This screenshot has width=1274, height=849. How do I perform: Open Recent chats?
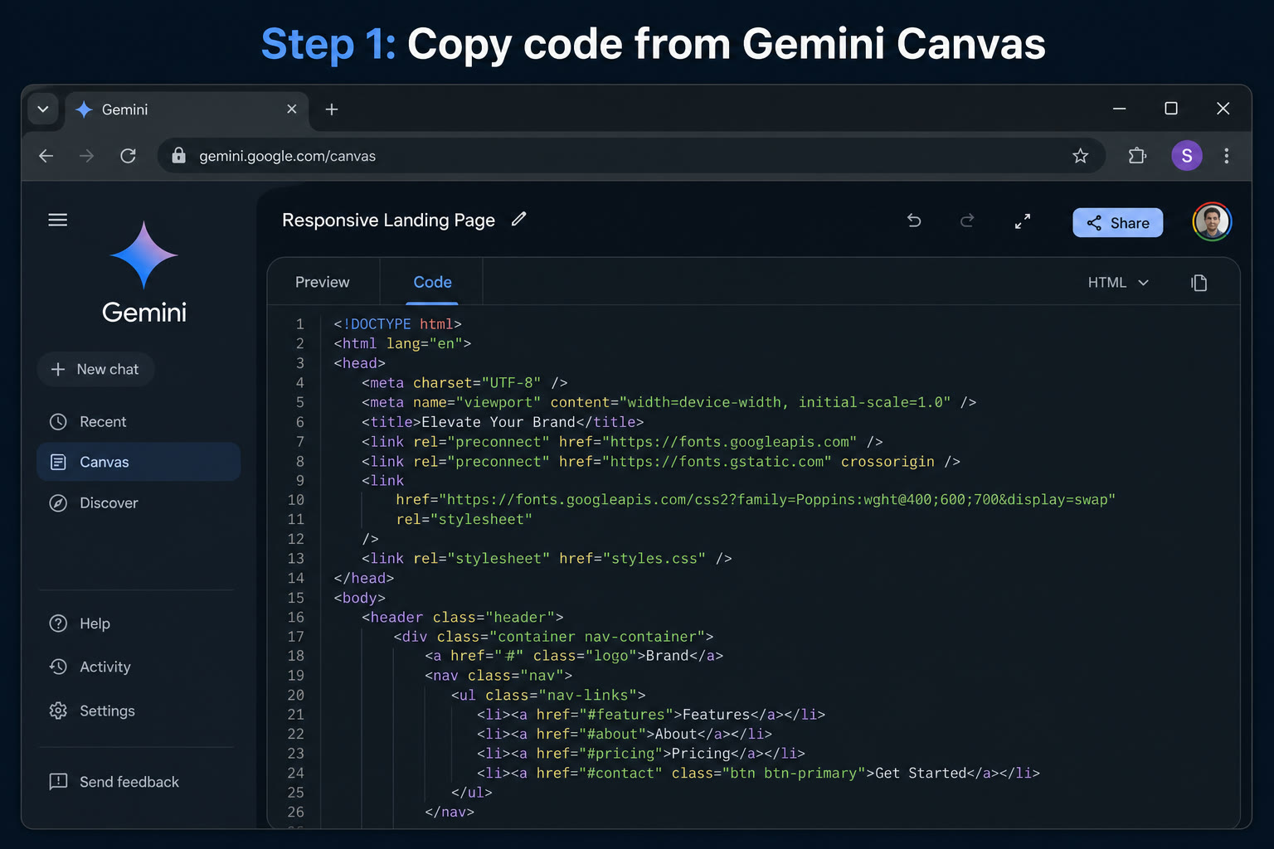pyautogui.click(x=139, y=421)
